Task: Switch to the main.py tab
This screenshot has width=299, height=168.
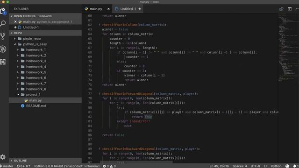Action: coord(96,9)
